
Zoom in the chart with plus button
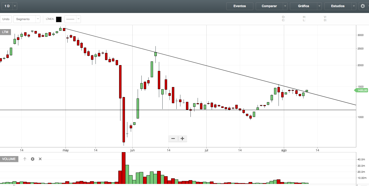point(183,138)
